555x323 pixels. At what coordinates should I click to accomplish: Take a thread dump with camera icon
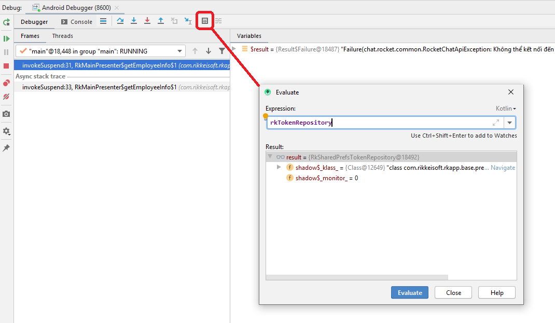point(6,114)
